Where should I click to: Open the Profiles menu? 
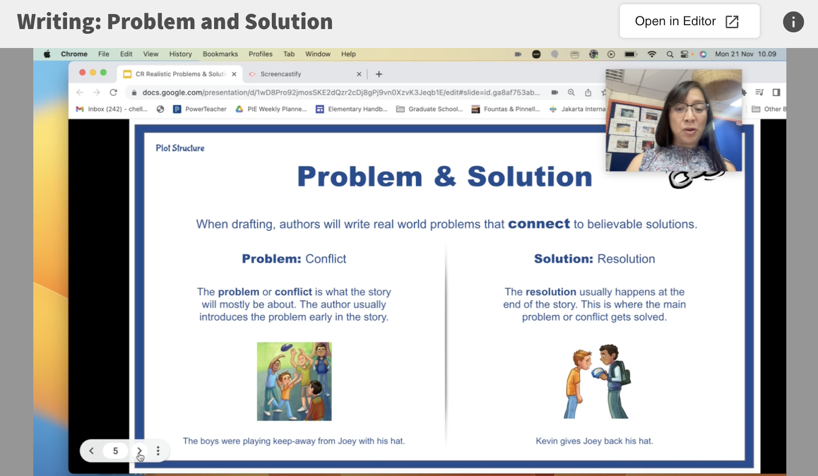click(x=261, y=54)
